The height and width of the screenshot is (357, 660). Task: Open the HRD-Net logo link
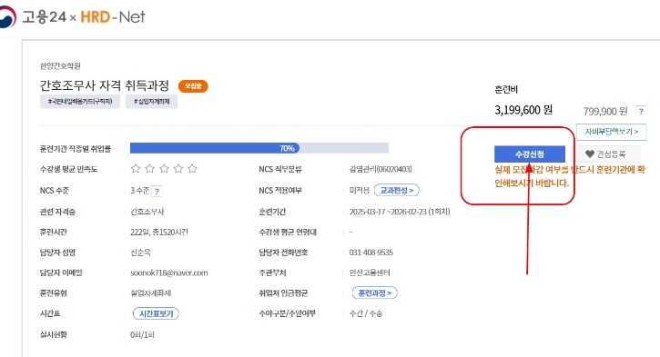point(112,16)
